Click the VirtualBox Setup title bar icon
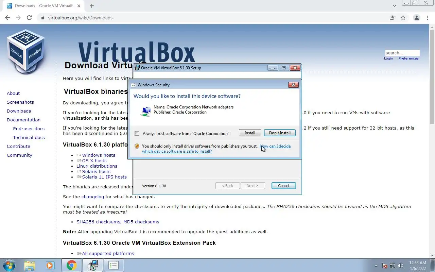The image size is (435, 272). click(x=137, y=68)
